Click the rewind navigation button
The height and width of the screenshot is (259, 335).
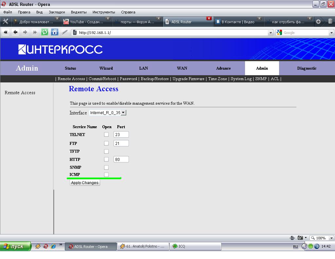(x=6, y=32)
